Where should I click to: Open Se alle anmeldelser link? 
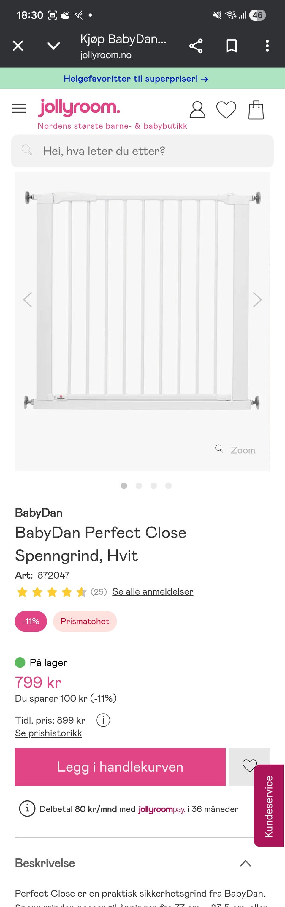pyautogui.click(x=153, y=591)
